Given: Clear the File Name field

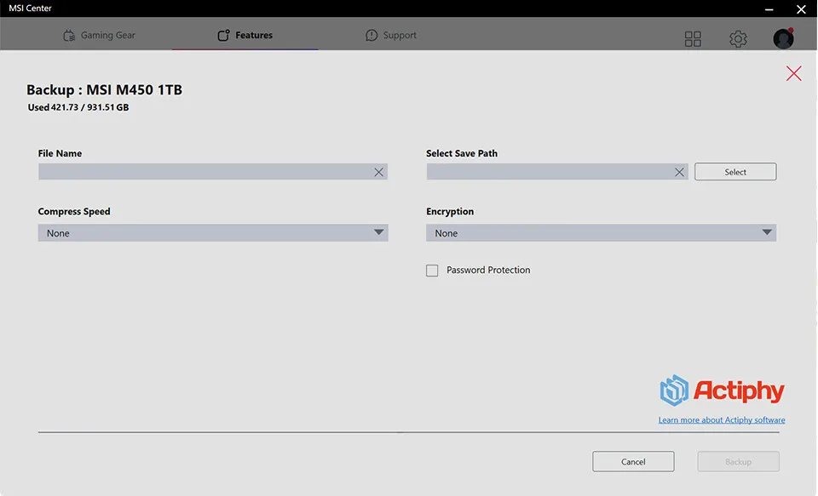Looking at the screenshot, I should coord(378,172).
